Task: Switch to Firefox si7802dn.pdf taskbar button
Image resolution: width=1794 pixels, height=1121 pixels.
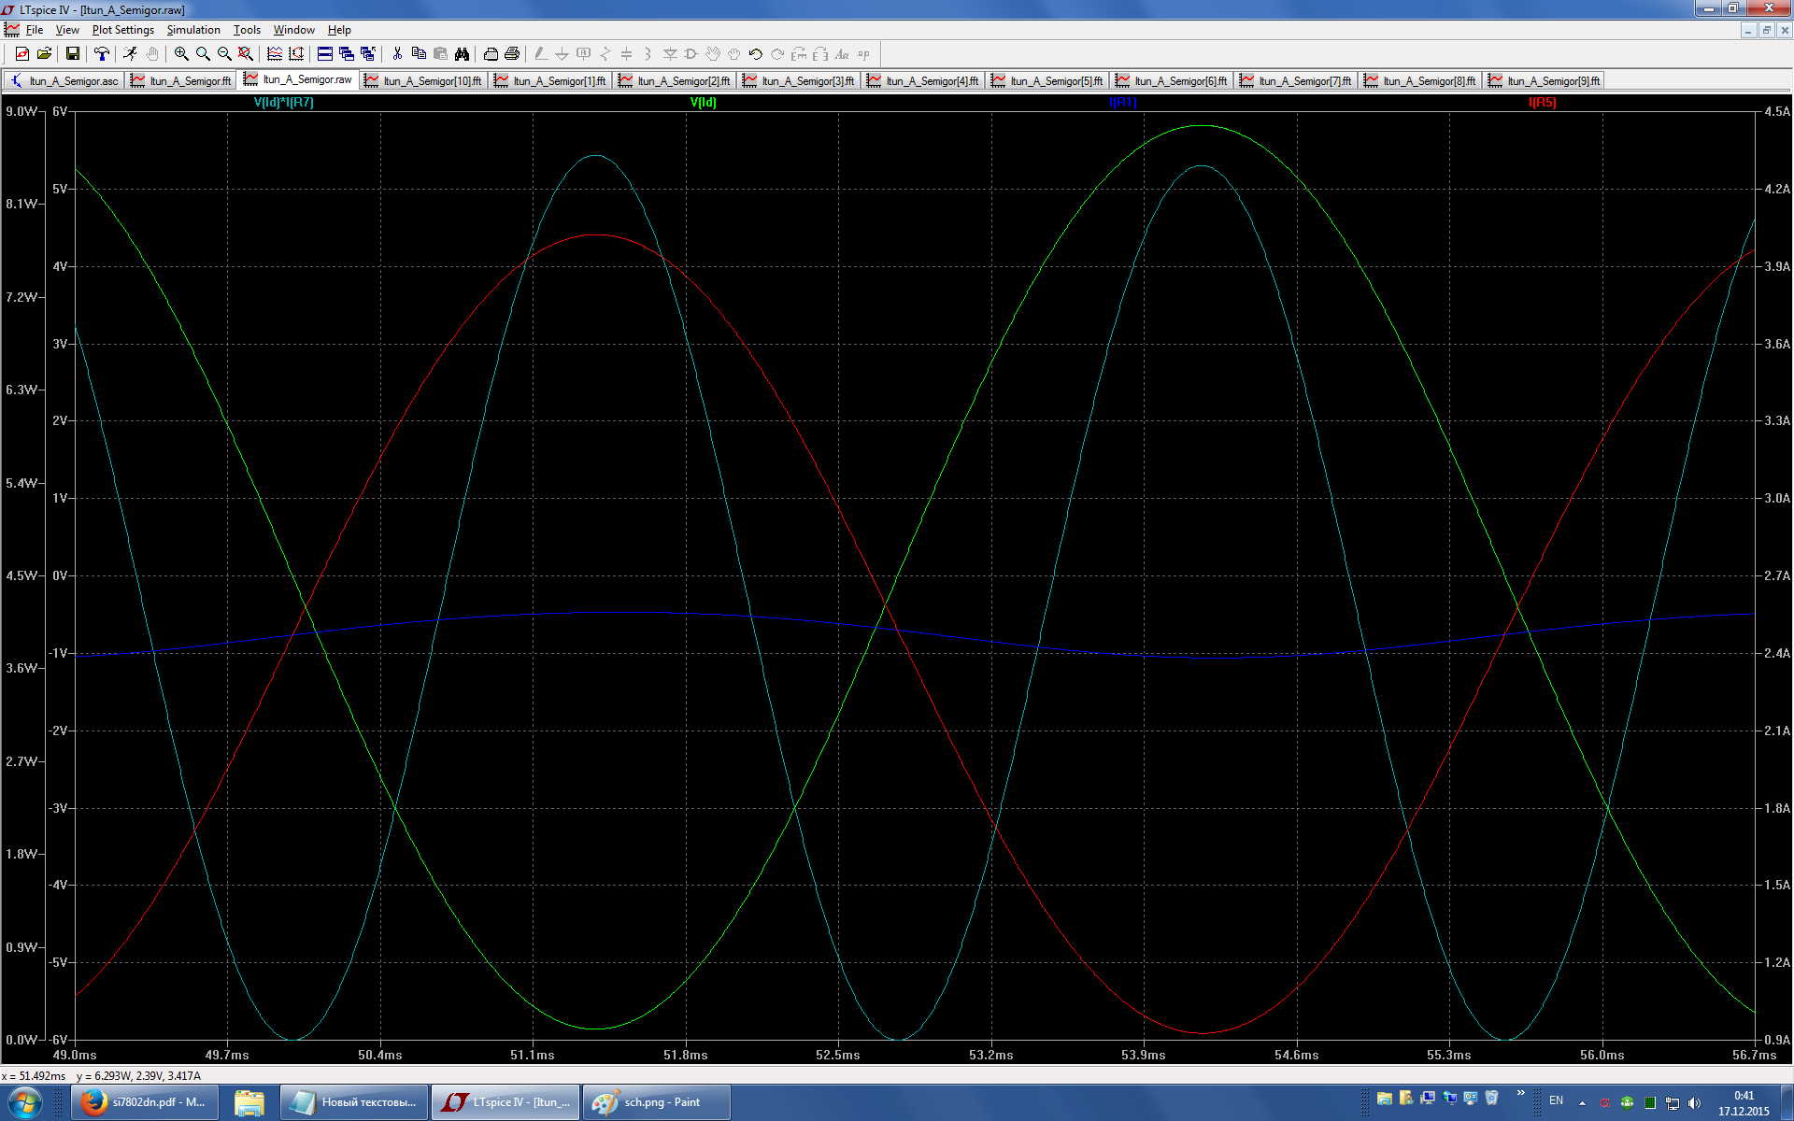Action: (145, 1102)
